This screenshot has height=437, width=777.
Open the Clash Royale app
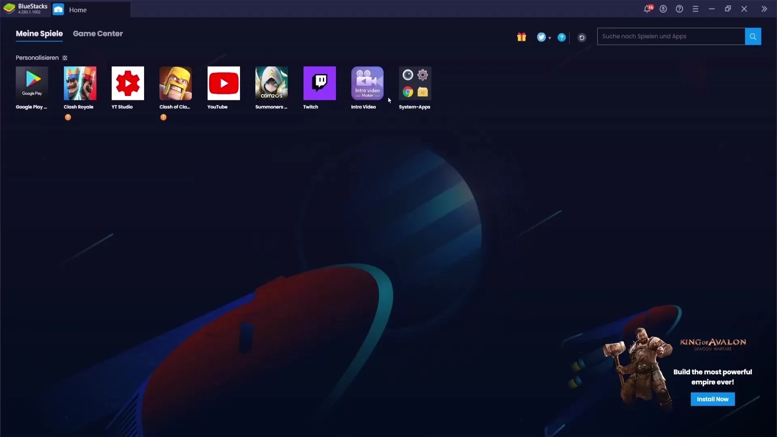click(80, 83)
